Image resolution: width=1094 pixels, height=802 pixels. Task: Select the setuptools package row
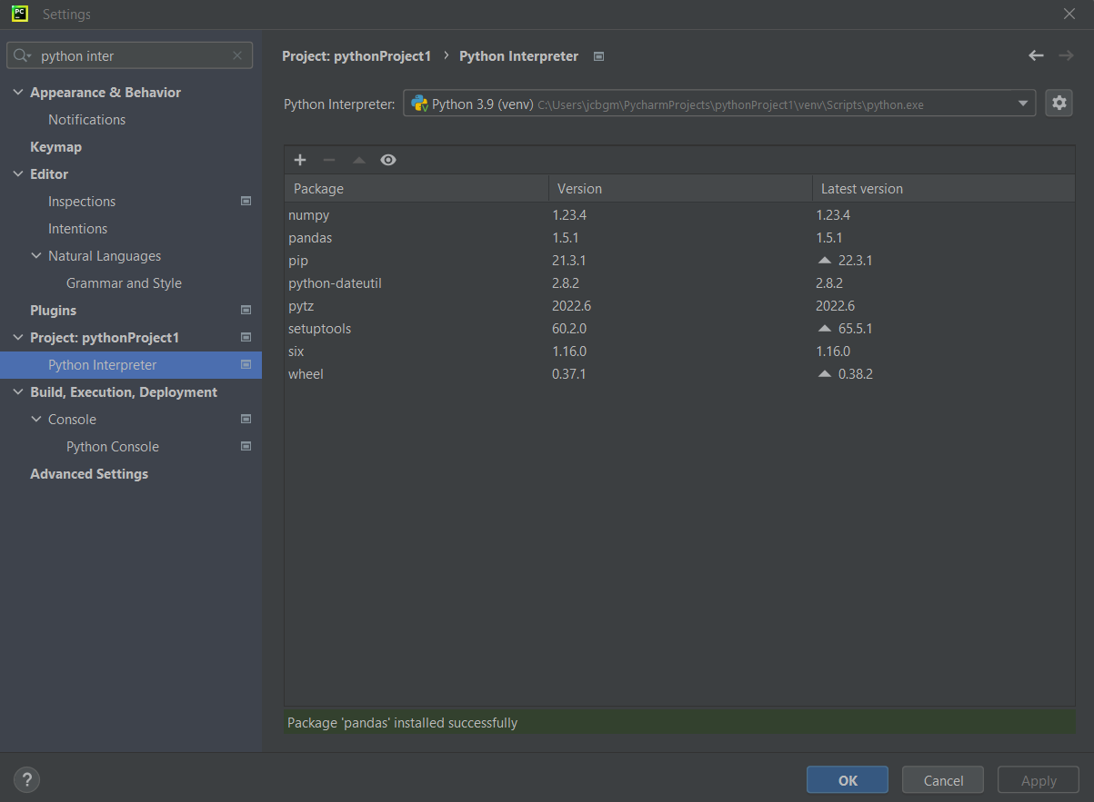[x=679, y=329]
